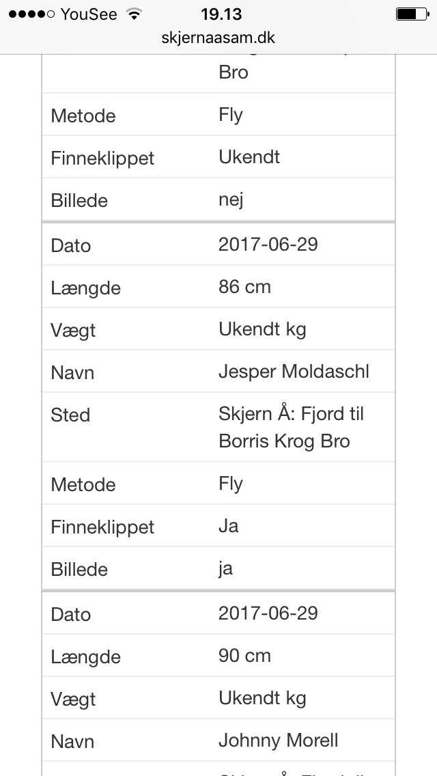The image size is (437, 776).
Task: Tap the Sted label in Jesper's entry
Action: (x=70, y=415)
